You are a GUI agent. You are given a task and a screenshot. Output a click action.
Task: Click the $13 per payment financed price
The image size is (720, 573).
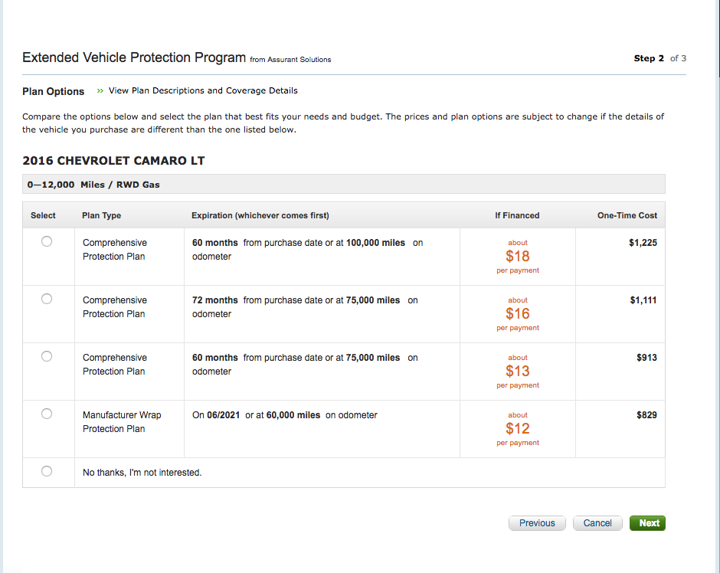pyautogui.click(x=518, y=371)
